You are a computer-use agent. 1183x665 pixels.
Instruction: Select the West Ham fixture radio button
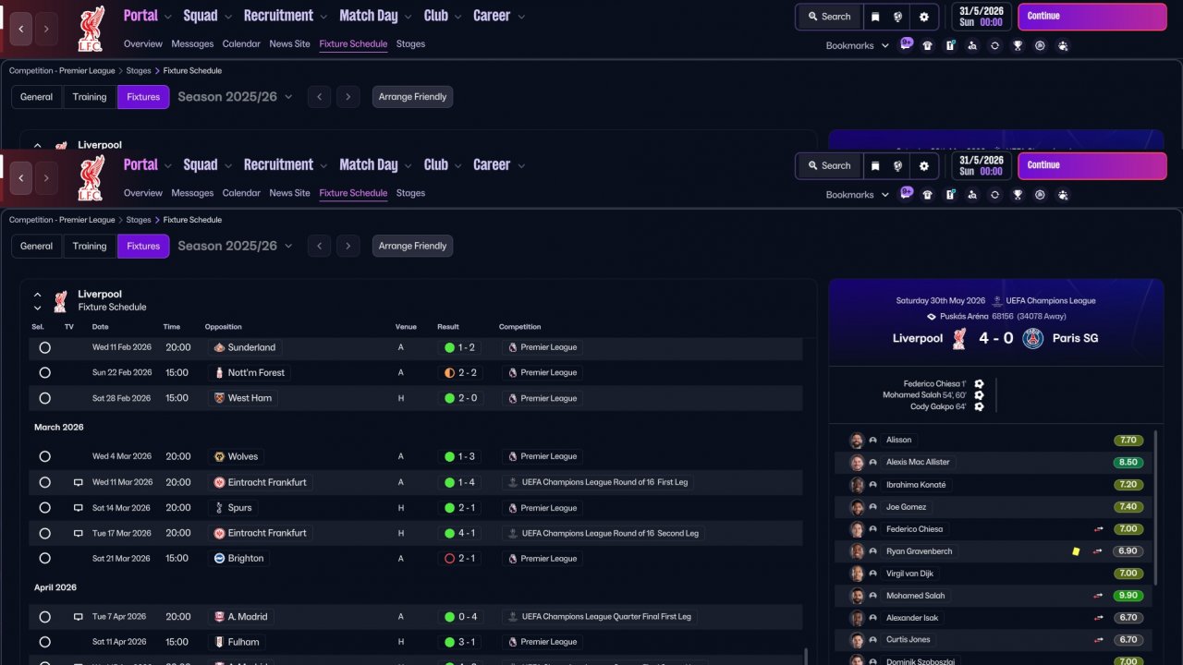point(44,398)
